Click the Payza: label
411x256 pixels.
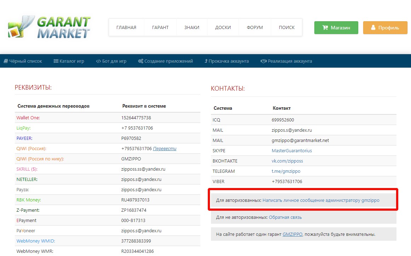tap(23, 189)
